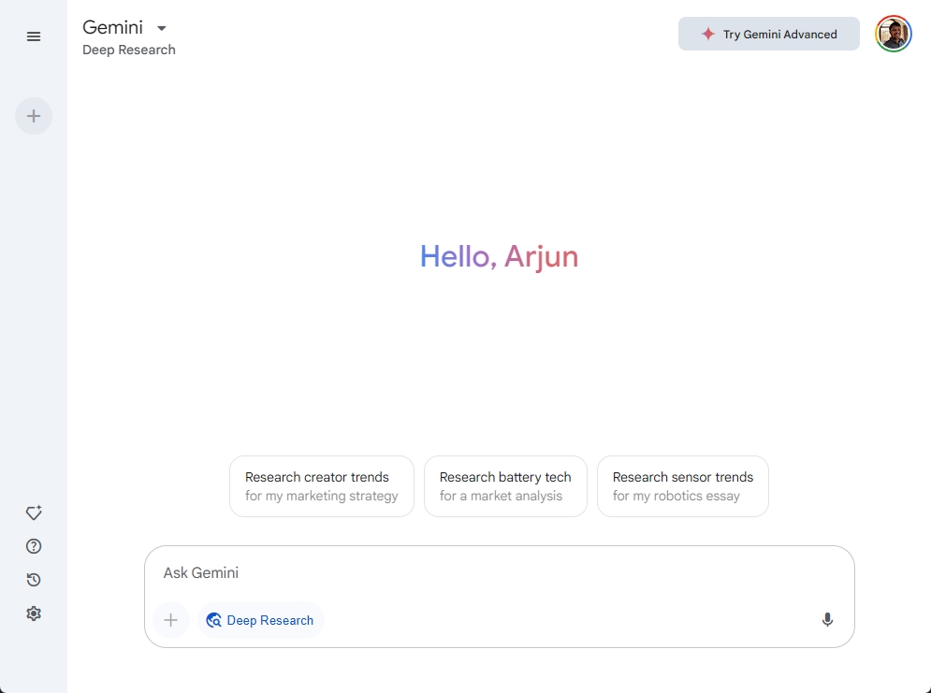This screenshot has height=693, width=931.
Task: Choose the Research battery tech suggestion chip
Action: click(505, 485)
